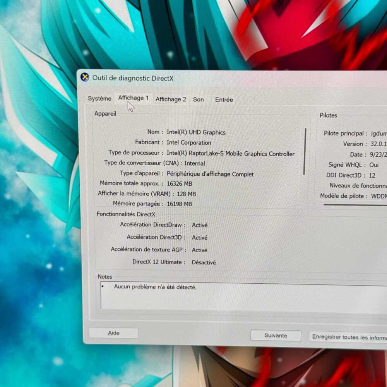This screenshot has height=387, width=387.
Task: Click 'Intel Corporation' manufacturer value
Action: (189, 143)
